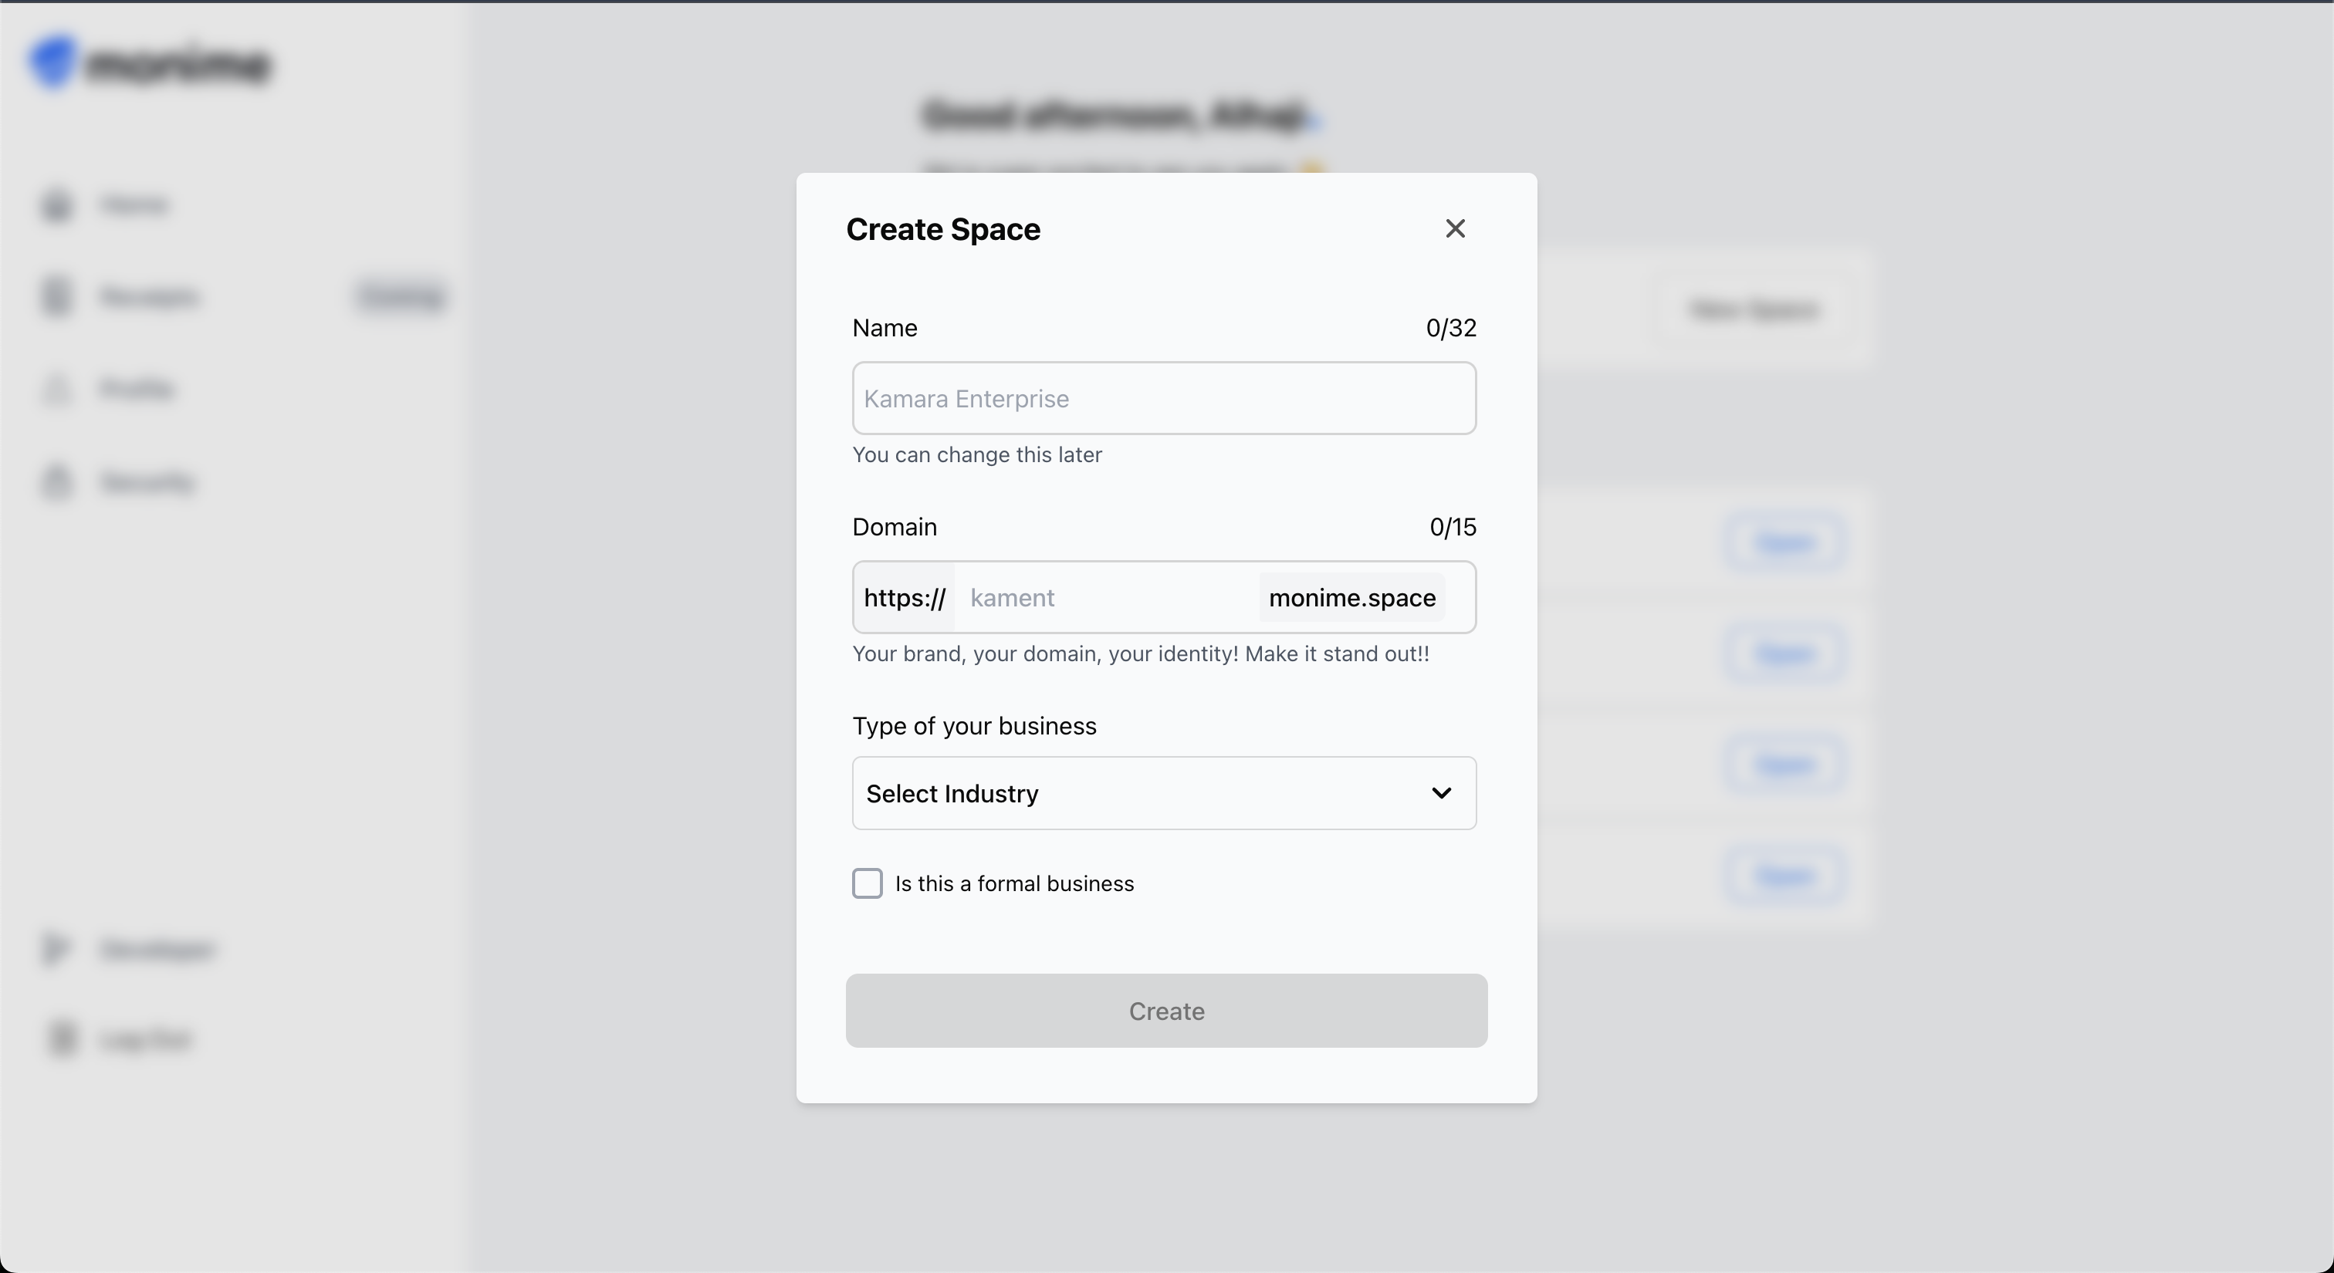This screenshot has height=1273, width=2334.
Task: Click the New Space button
Action: [1754, 309]
